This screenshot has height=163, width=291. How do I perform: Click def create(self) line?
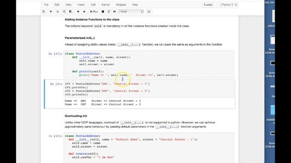click(84, 154)
